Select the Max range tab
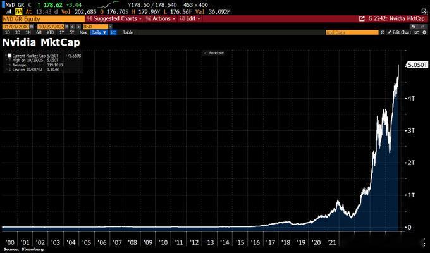The image size is (430, 253). pyautogui.click(x=83, y=32)
